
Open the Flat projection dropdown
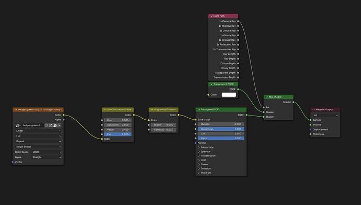(38, 136)
